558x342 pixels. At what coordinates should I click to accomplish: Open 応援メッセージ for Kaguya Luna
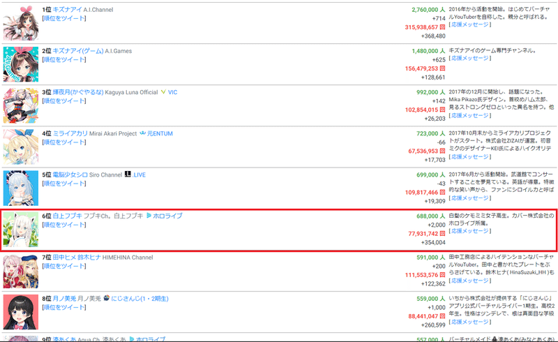pyautogui.click(x=469, y=115)
